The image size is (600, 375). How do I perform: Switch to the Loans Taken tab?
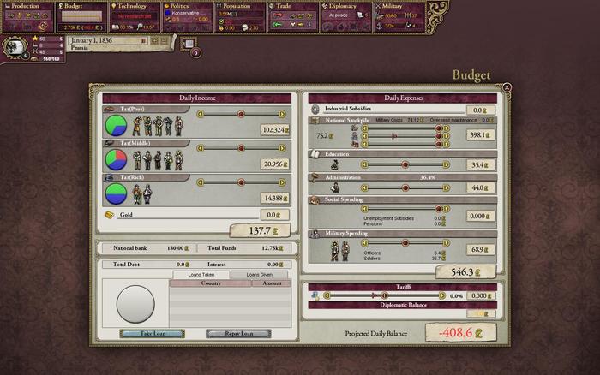201,275
